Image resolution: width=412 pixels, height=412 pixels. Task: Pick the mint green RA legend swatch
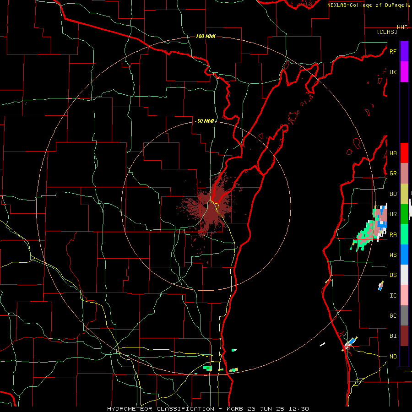(404, 234)
